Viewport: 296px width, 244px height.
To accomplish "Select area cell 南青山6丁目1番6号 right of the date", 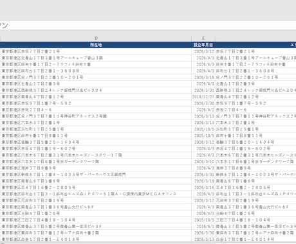I will 255,181.
